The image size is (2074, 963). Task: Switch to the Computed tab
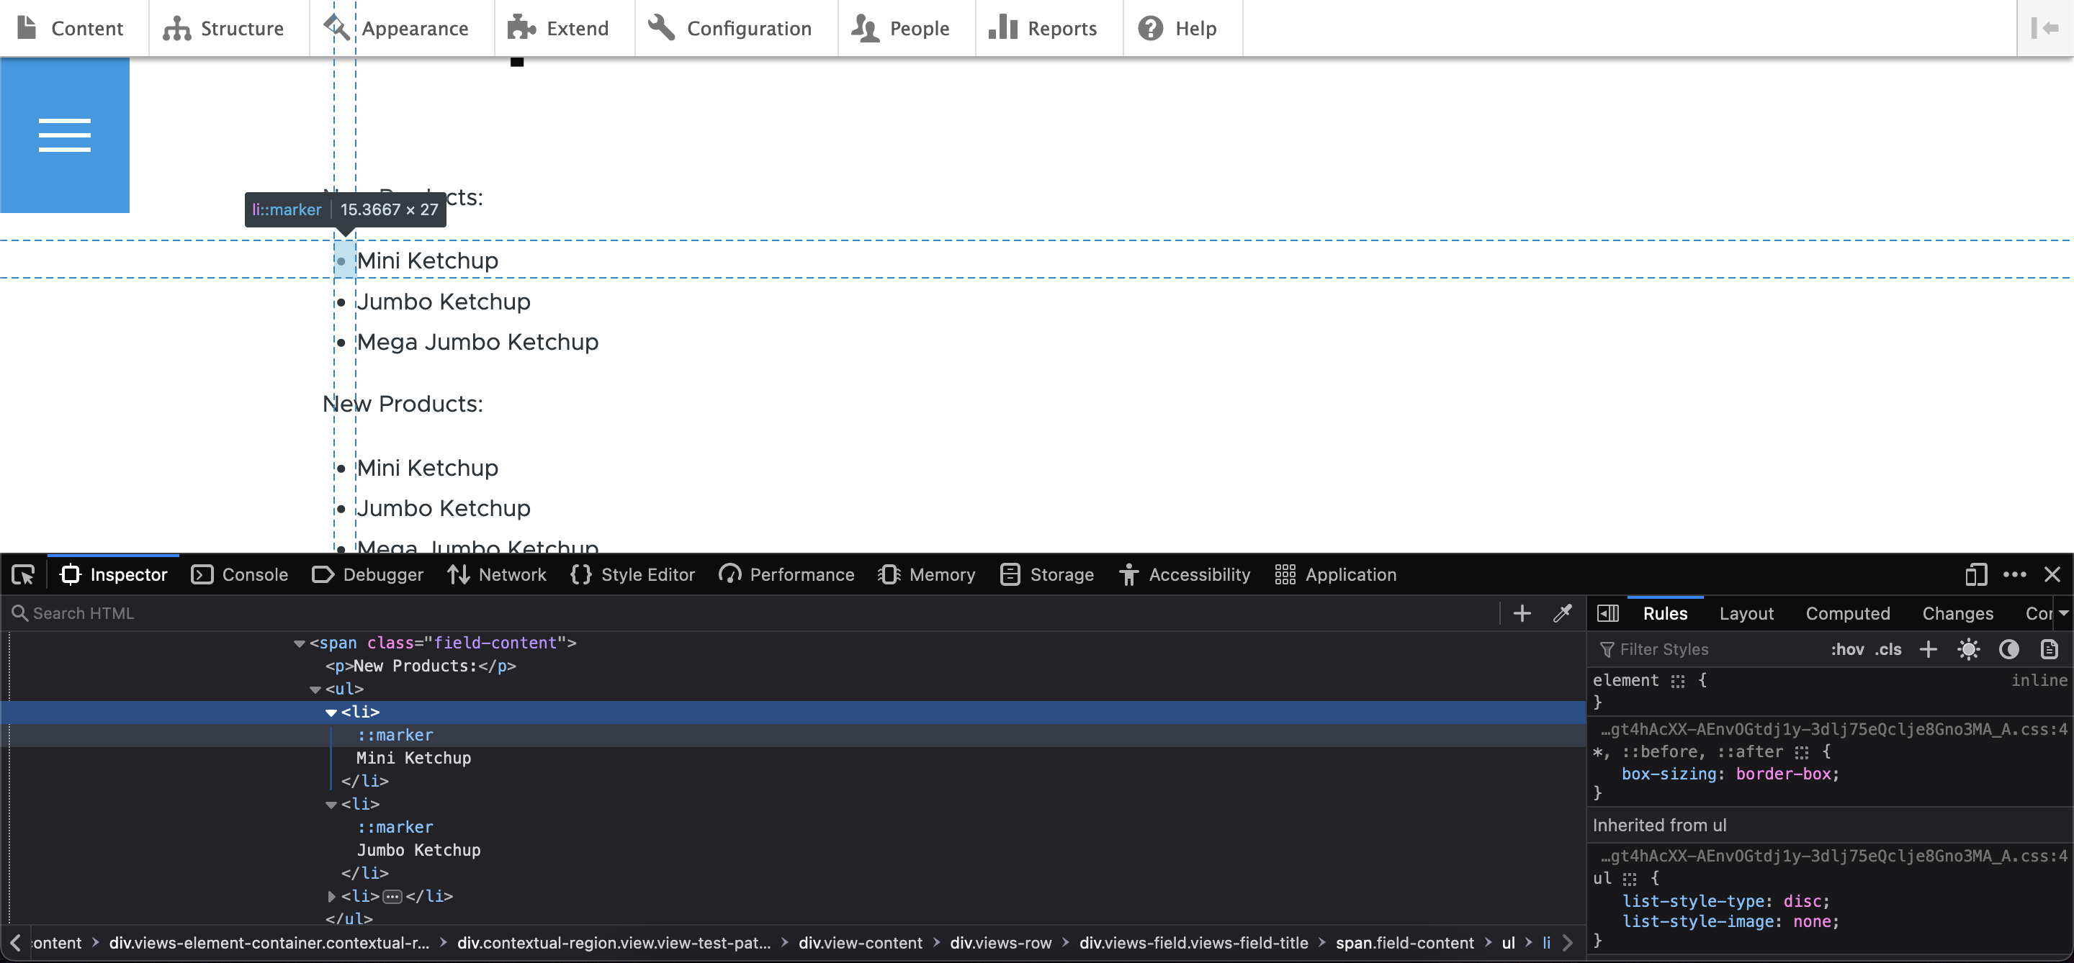pyautogui.click(x=1847, y=613)
